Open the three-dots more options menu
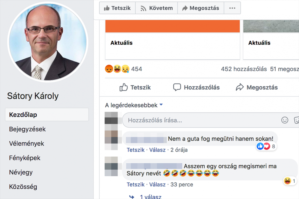299x199 pixels. click(232, 8)
